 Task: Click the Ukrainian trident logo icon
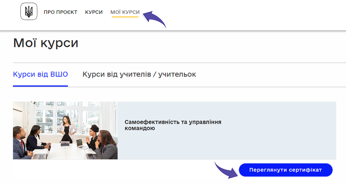29,12
